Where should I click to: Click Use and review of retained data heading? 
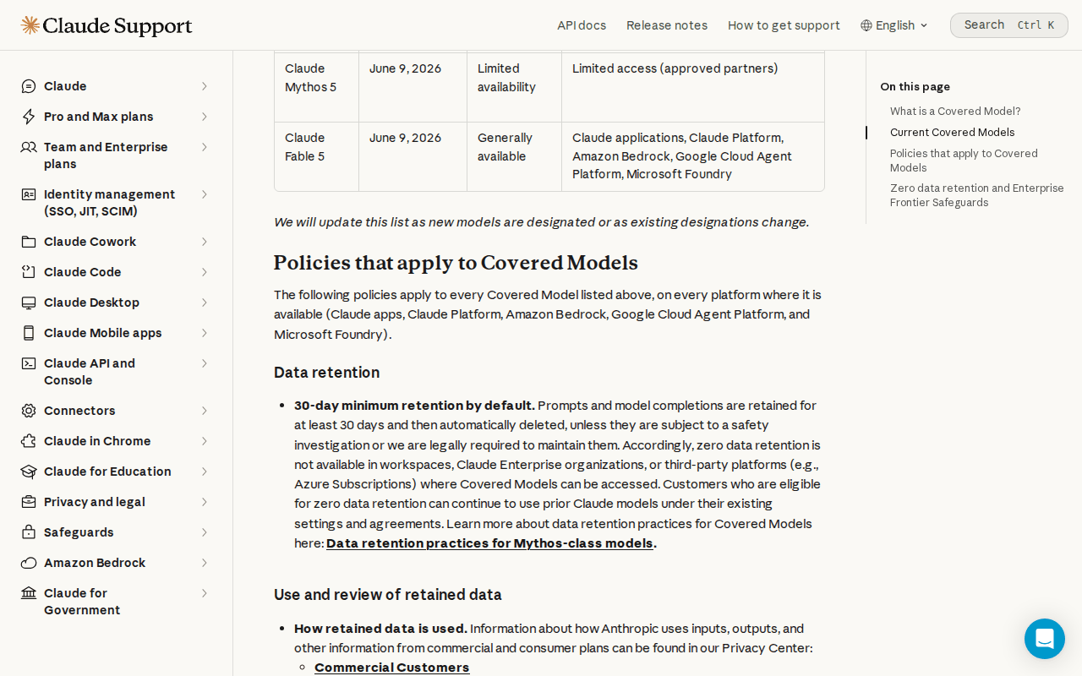(x=388, y=595)
